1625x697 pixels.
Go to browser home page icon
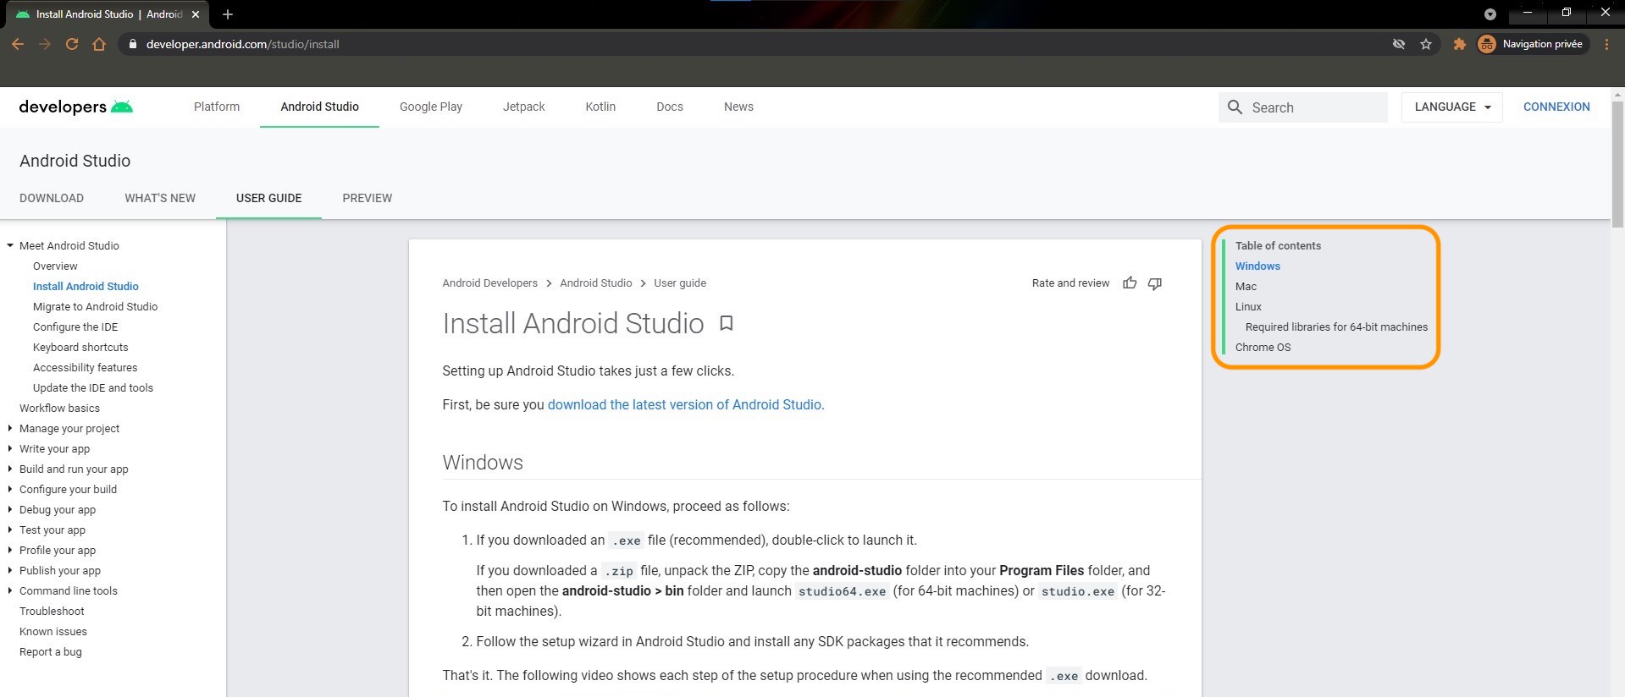pyautogui.click(x=99, y=44)
